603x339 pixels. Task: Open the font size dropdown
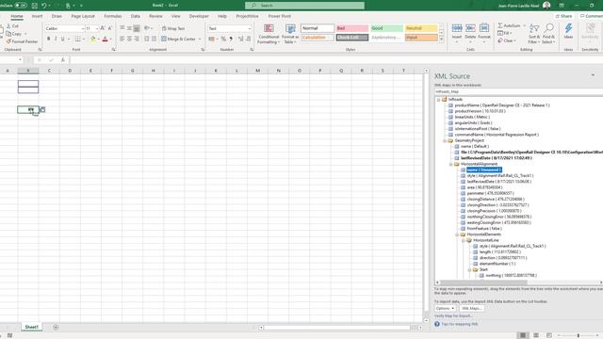pyautogui.click(x=96, y=28)
